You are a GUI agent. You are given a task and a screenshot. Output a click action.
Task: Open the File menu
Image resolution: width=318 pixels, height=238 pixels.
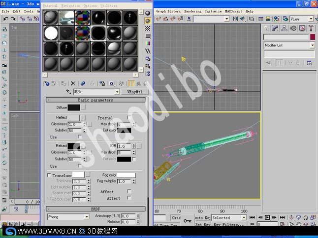coord(5,11)
